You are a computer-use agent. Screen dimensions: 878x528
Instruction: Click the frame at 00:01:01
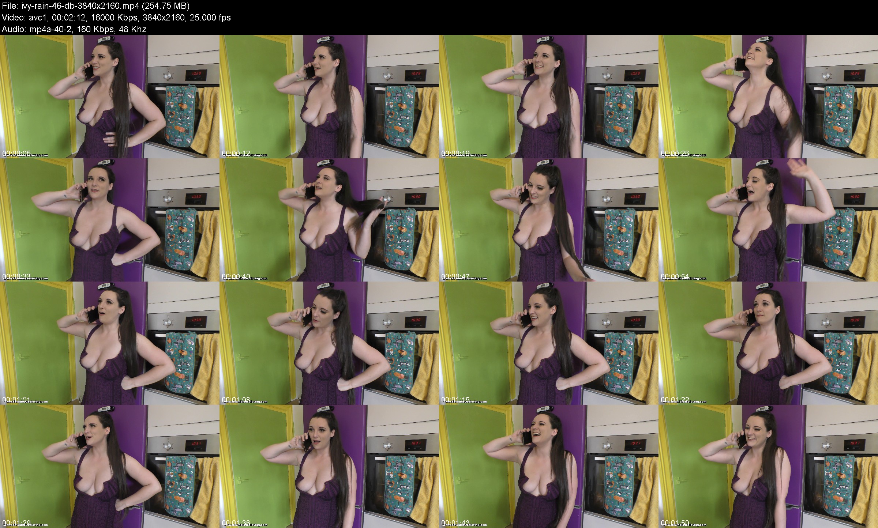tap(110, 343)
